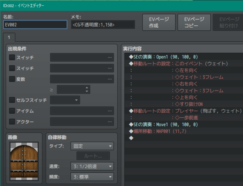Image resolution: width=243 pixels, height=186 pixels.
Task: Select the すり抜けON route line
Action: click(184, 104)
